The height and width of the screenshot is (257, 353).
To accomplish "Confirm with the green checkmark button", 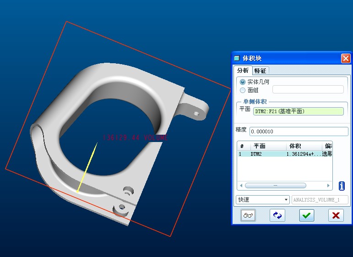I will pyautogui.click(x=306, y=215).
